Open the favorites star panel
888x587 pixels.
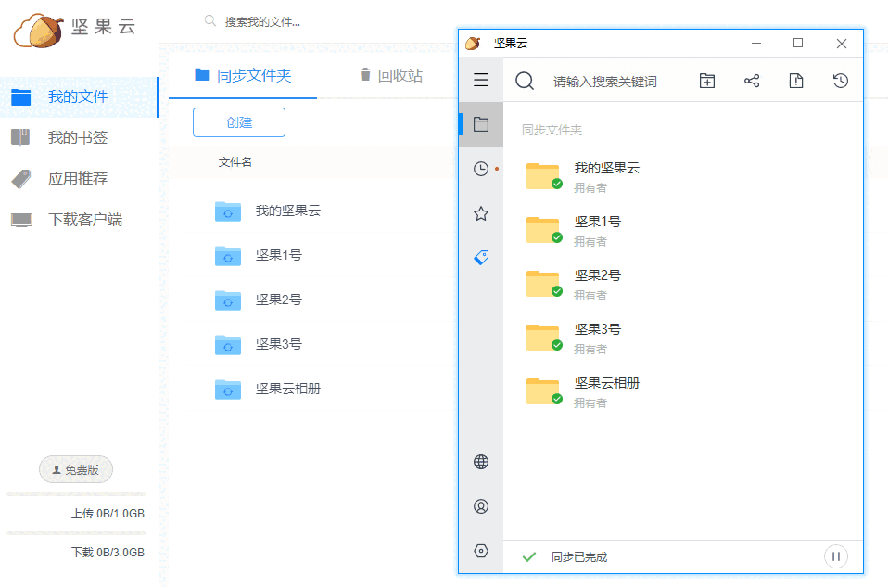pos(480,212)
